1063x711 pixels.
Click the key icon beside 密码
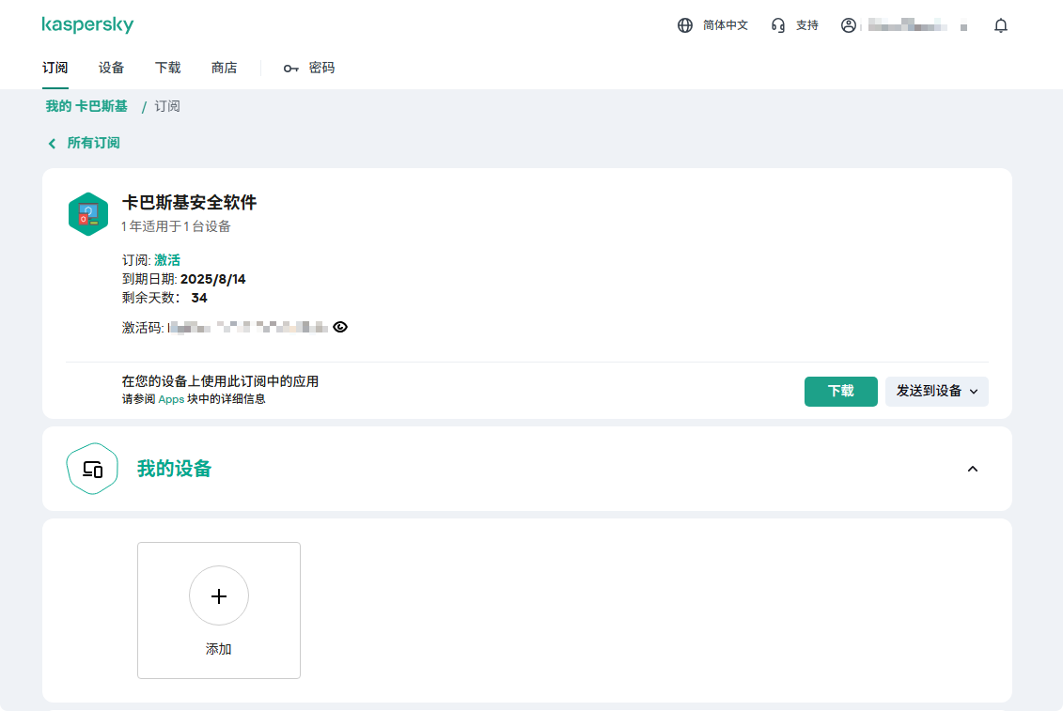point(290,69)
